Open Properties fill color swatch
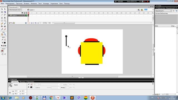 (31, 87)
